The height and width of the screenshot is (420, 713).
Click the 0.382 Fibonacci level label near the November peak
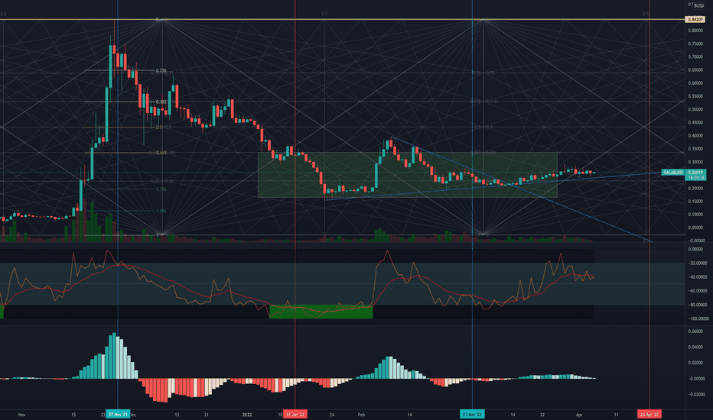click(x=161, y=102)
